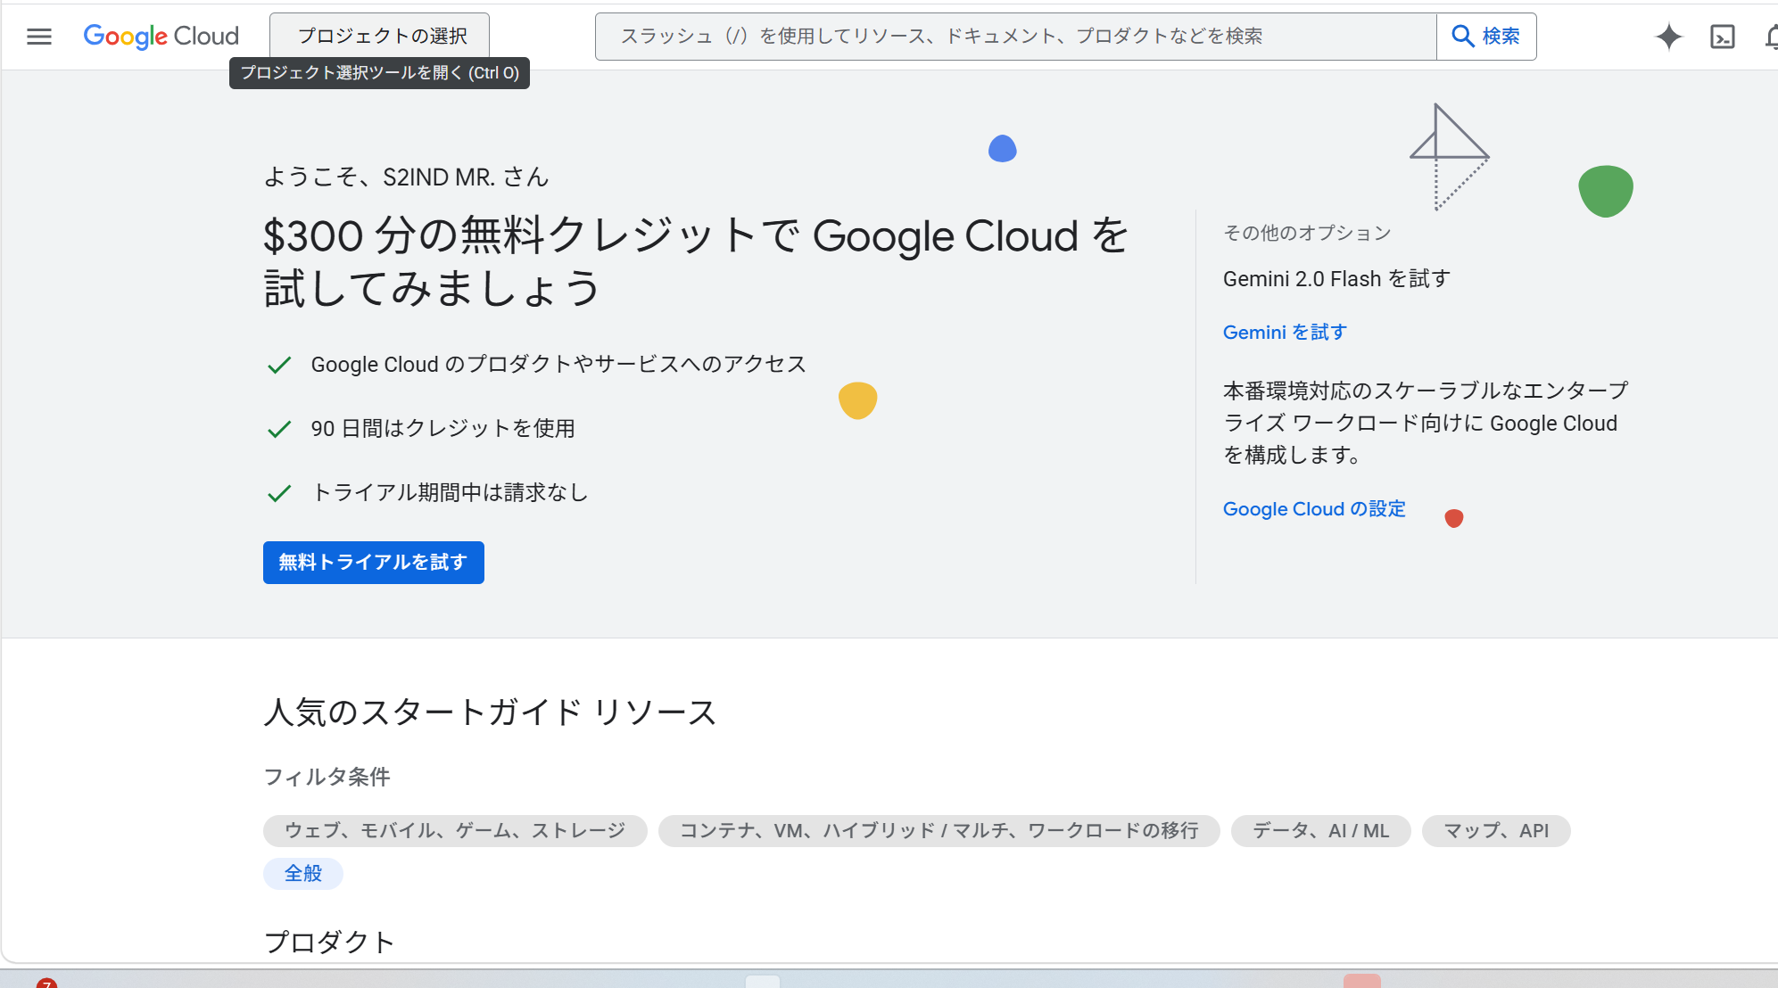Click the その他のオプション label
This screenshot has height=988, width=1778.
pyautogui.click(x=1307, y=234)
